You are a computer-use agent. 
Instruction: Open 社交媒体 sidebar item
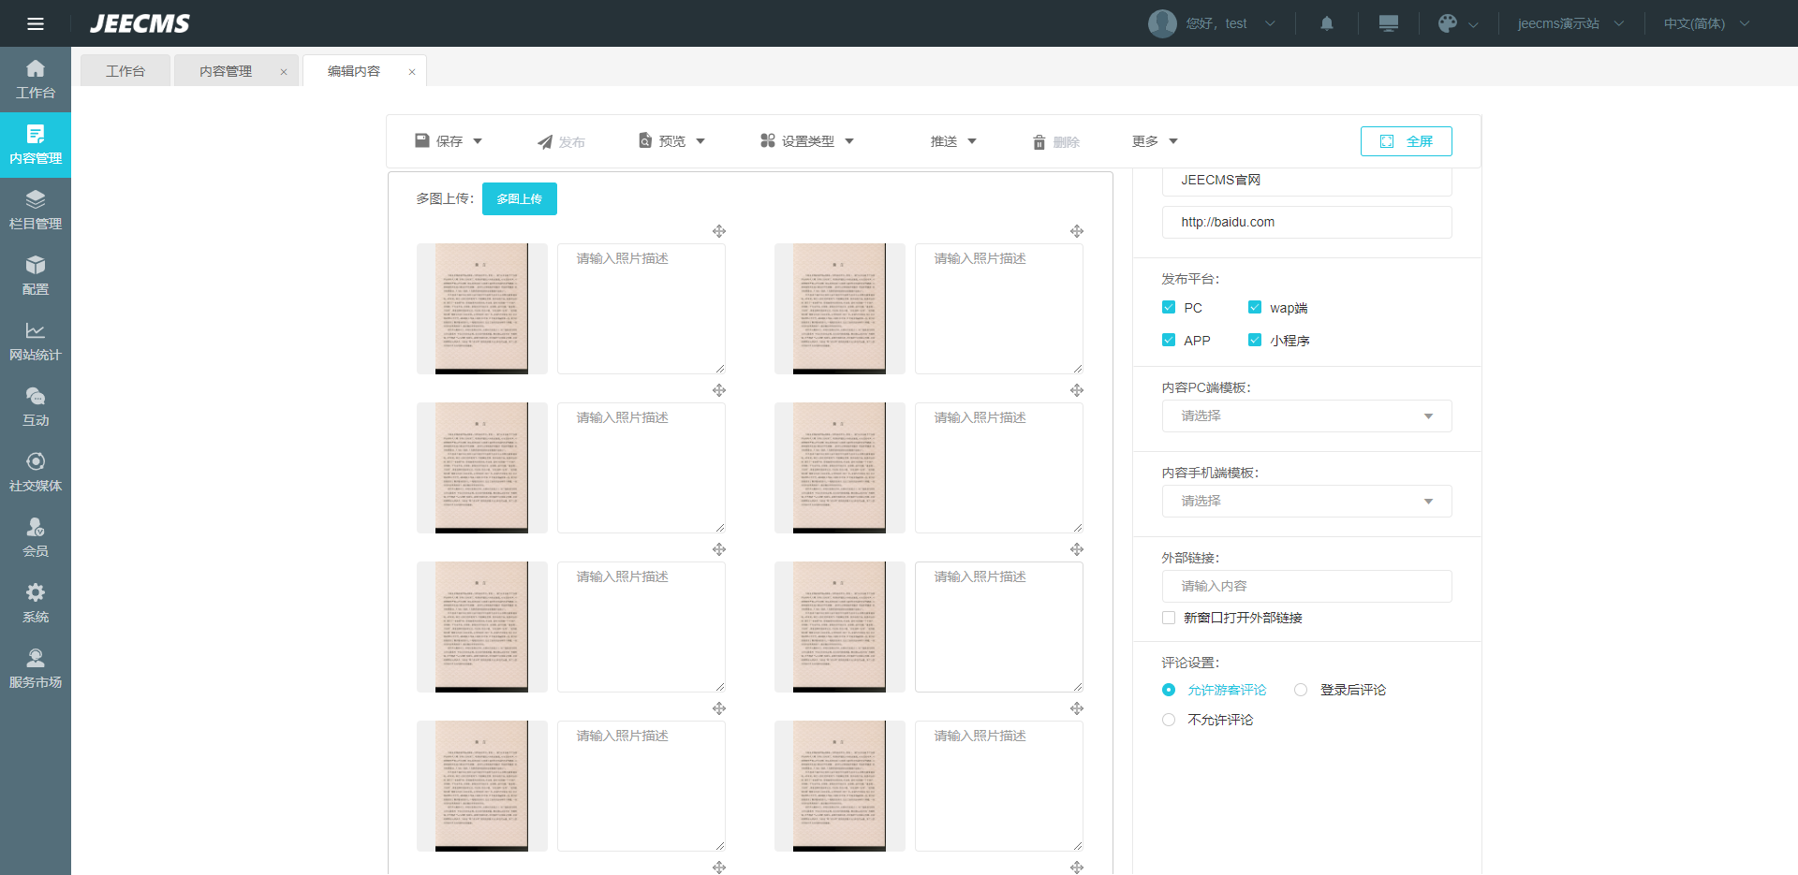[x=36, y=473]
